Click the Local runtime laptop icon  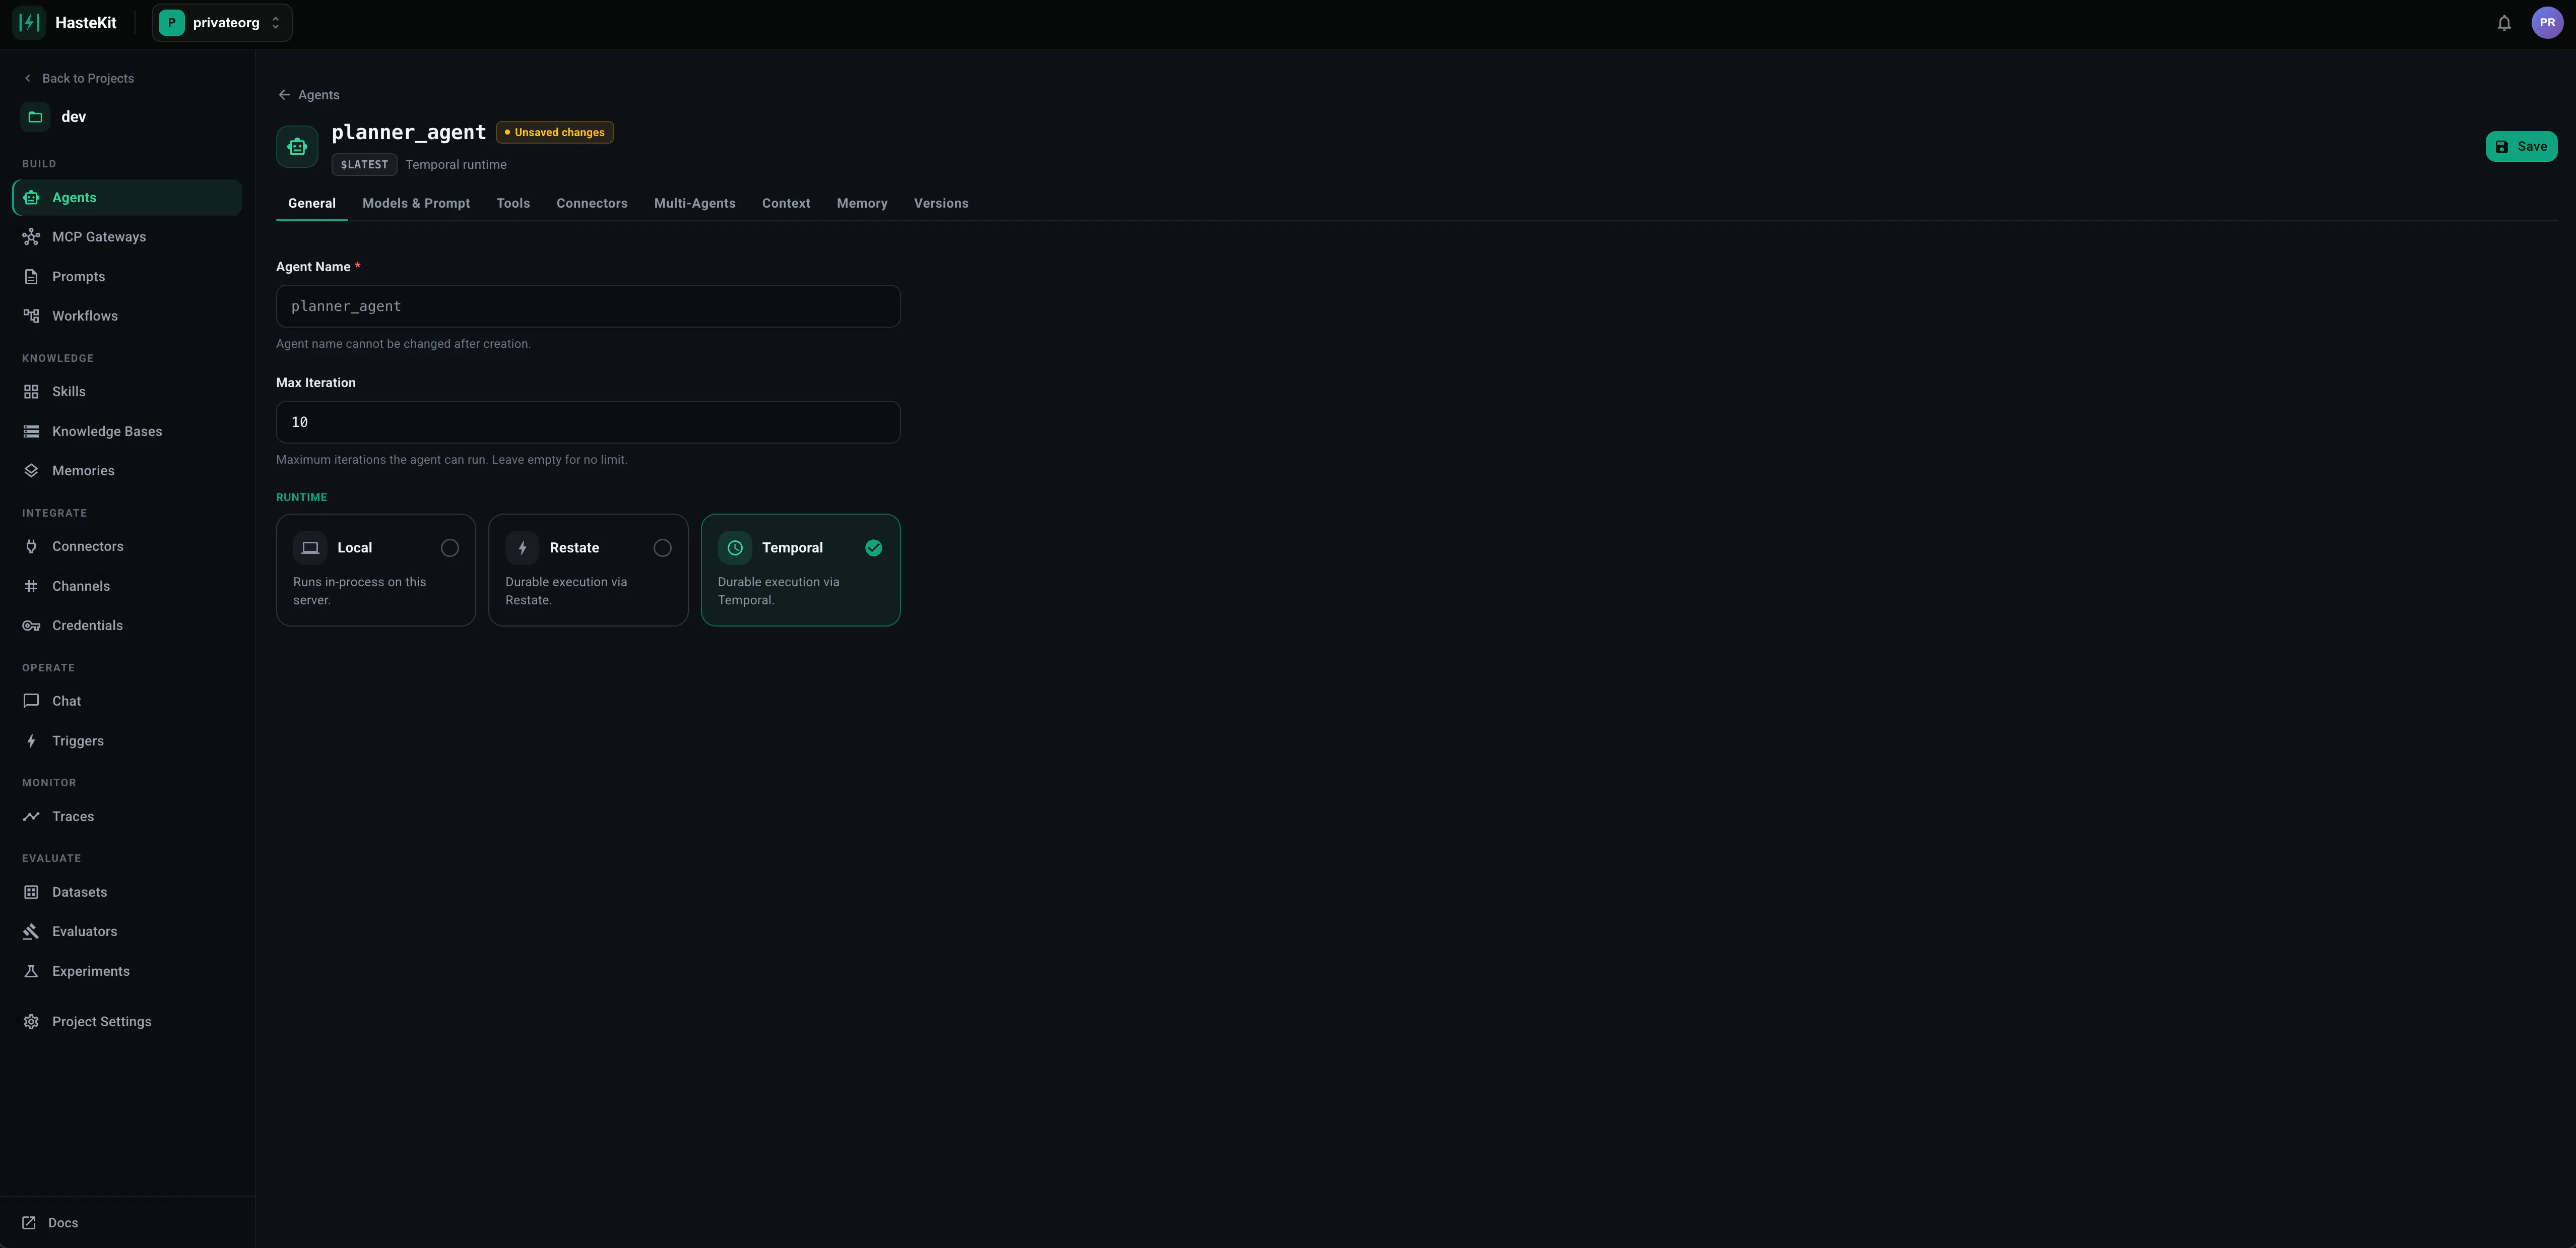310,548
